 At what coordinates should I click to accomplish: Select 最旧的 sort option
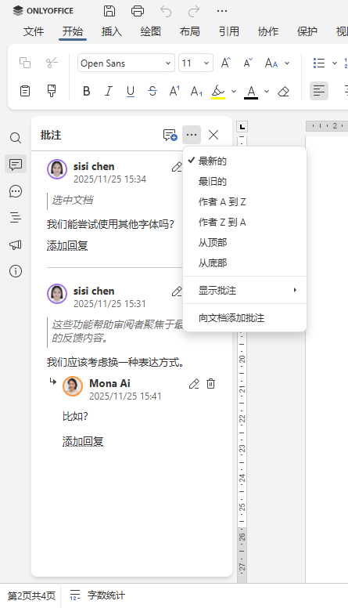coord(245,182)
